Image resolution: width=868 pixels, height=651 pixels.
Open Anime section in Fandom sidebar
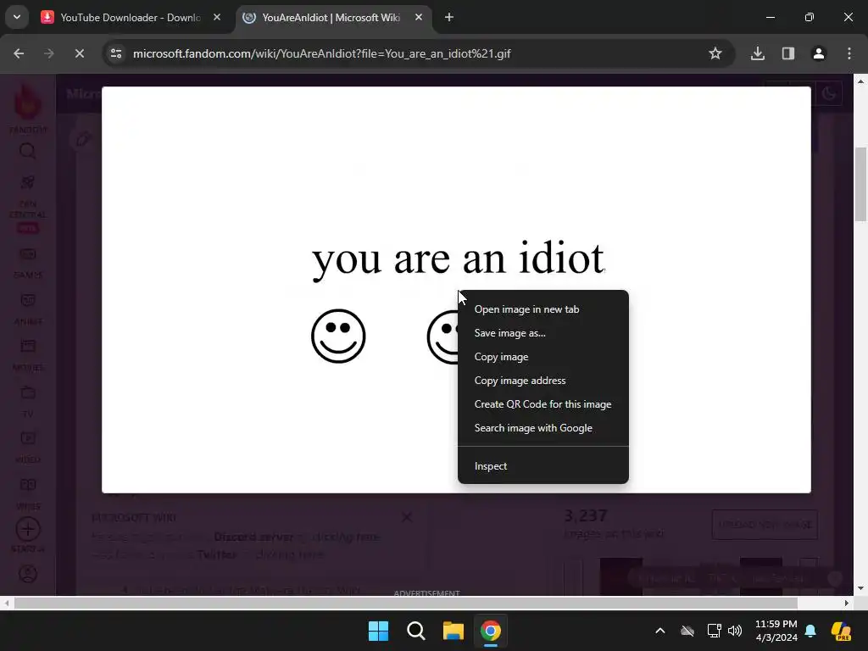[x=28, y=309]
